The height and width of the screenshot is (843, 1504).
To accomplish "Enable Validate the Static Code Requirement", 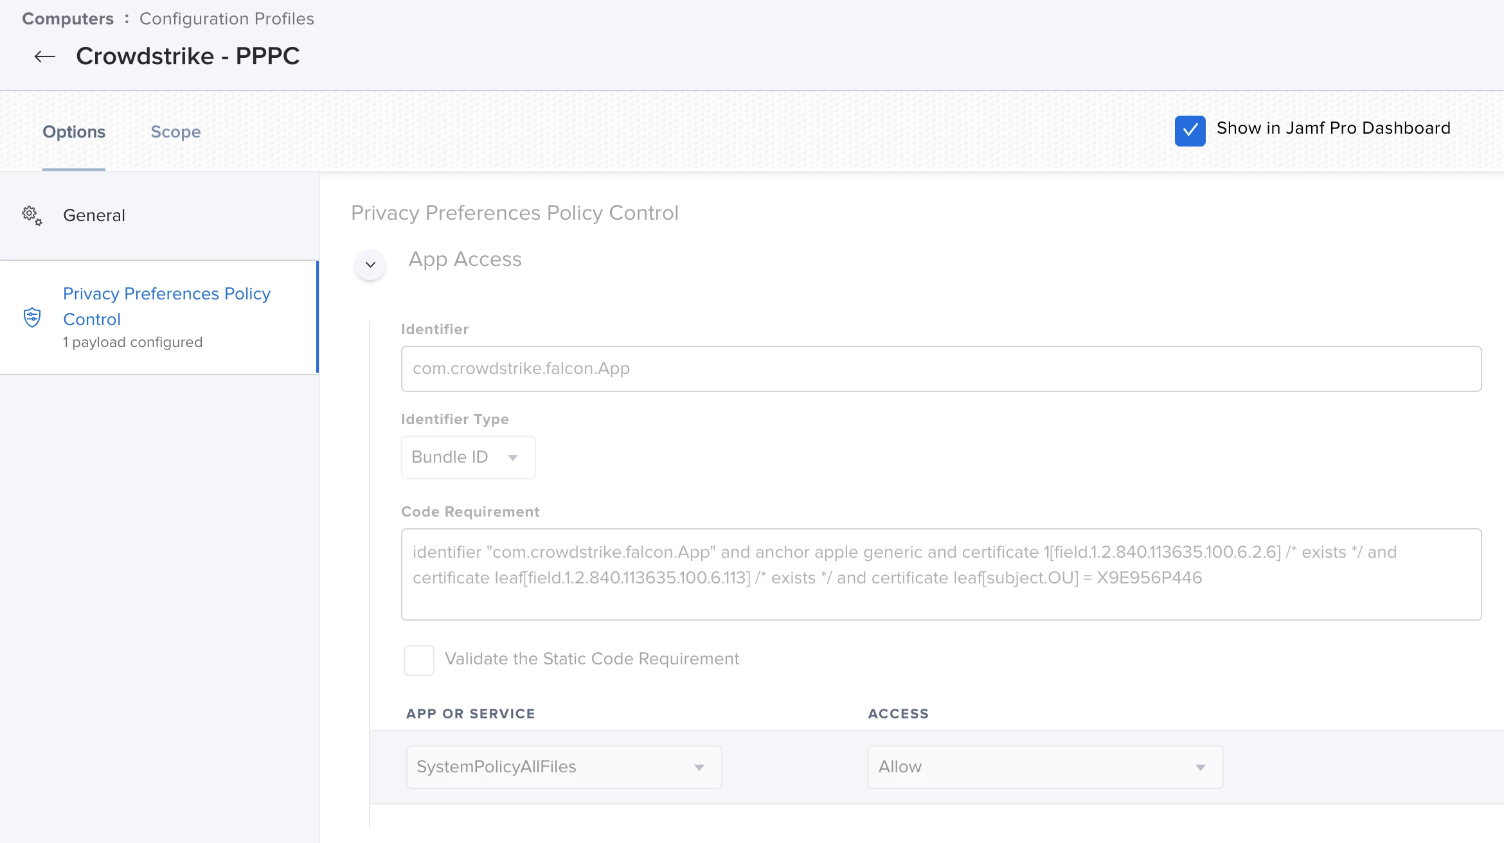I will 418,660.
